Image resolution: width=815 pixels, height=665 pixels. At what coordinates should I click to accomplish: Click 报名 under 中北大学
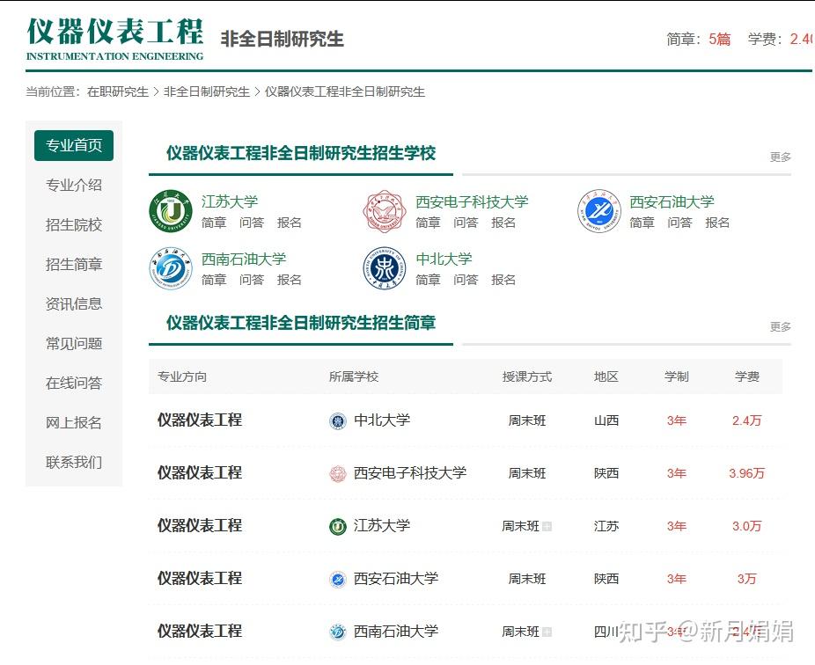pyautogui.click(x=503, y=280)
